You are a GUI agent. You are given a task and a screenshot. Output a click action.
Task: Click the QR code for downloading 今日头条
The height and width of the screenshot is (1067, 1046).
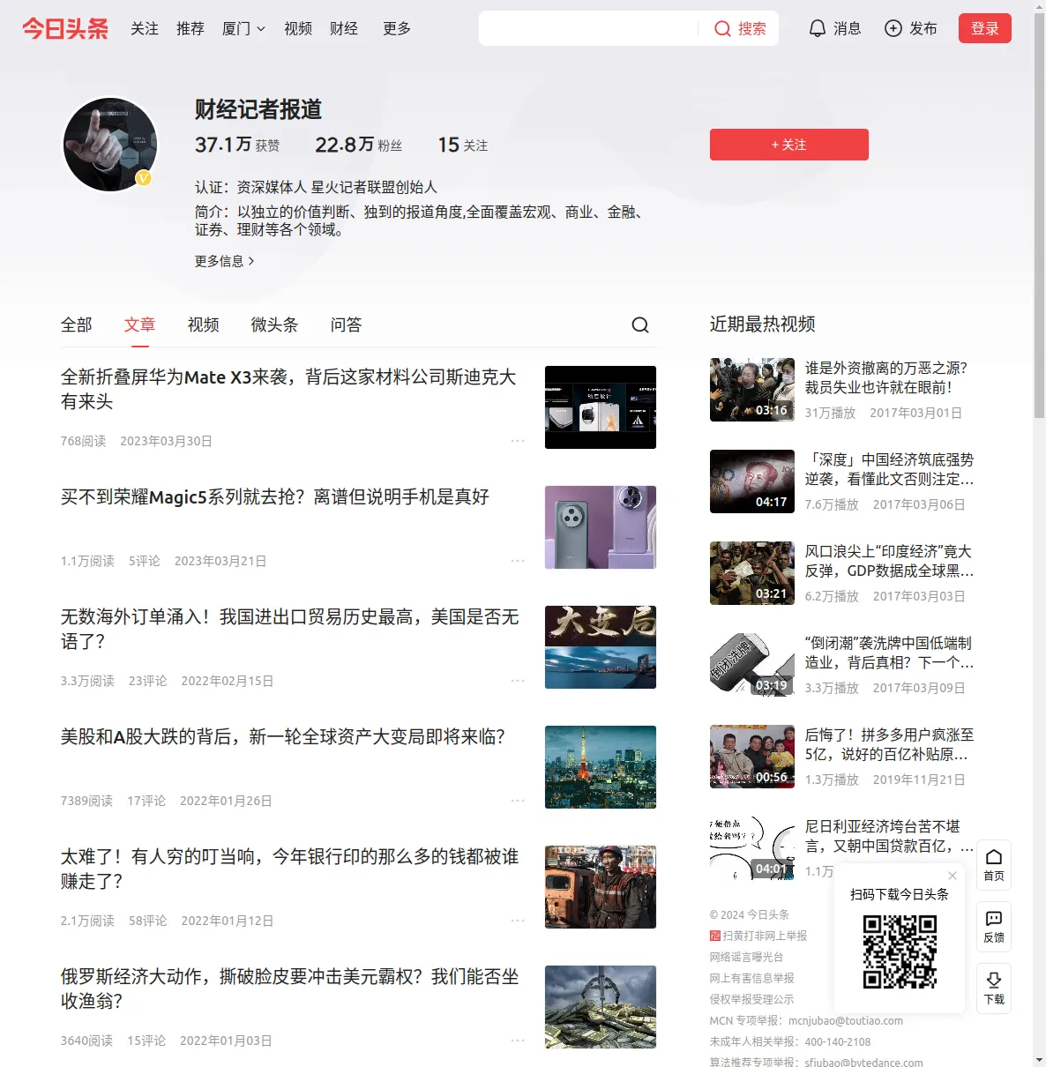tap(900, 951)
